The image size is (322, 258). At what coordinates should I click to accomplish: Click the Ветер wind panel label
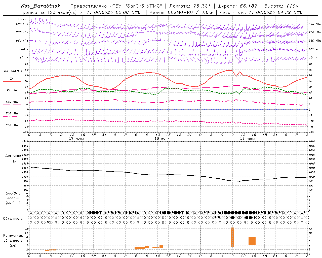click(x=23, y=19)
